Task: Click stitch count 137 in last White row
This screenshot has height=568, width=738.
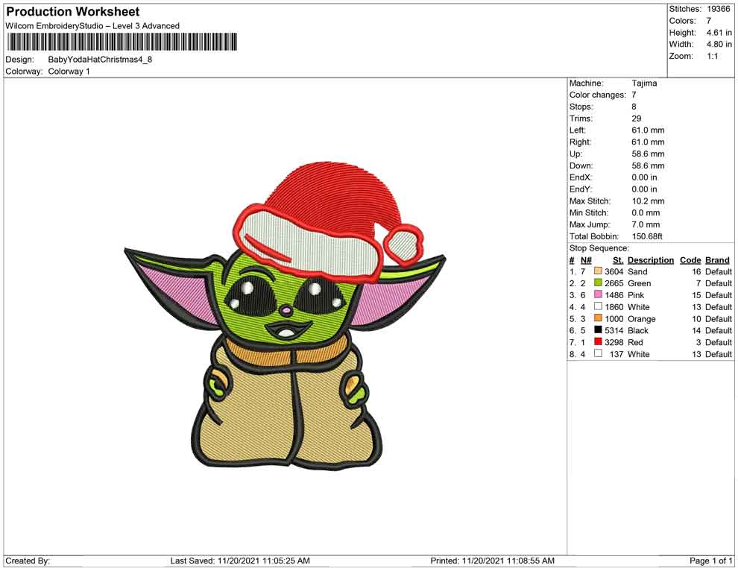Action: (616, 354)
